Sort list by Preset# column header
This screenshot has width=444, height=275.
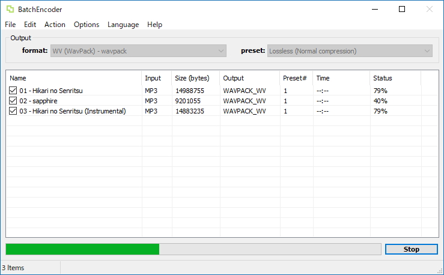coord(296,78)
